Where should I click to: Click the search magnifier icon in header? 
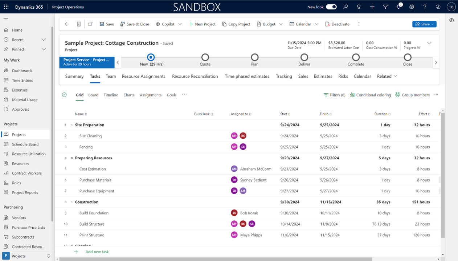pos(346,7)
